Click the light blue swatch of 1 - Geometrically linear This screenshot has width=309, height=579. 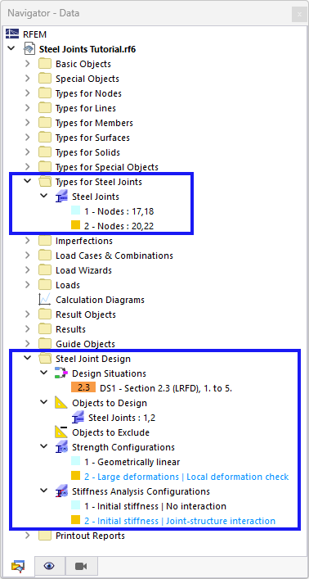75,462
